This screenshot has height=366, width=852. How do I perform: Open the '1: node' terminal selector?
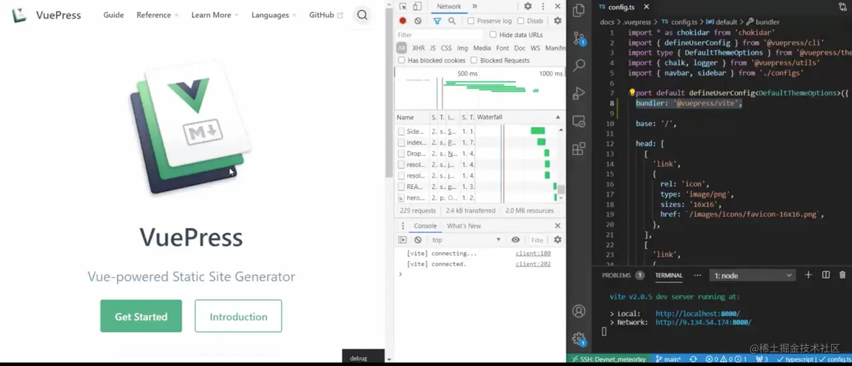(x=753, y=275)
